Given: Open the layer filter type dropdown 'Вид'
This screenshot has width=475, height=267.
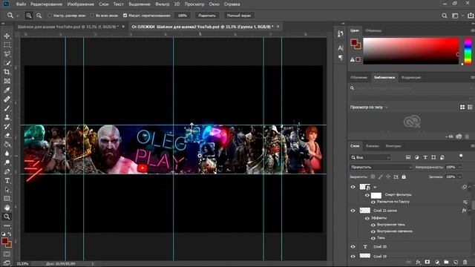Looking at the screenshot, I should [370, 157].
